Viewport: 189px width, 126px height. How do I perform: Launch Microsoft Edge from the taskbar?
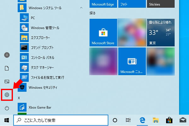142,120
